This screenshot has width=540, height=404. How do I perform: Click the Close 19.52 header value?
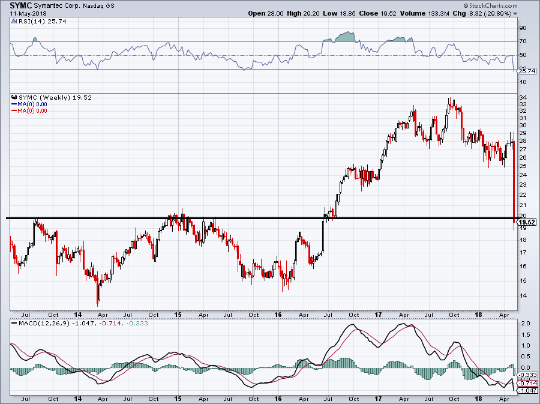point(377,13)
